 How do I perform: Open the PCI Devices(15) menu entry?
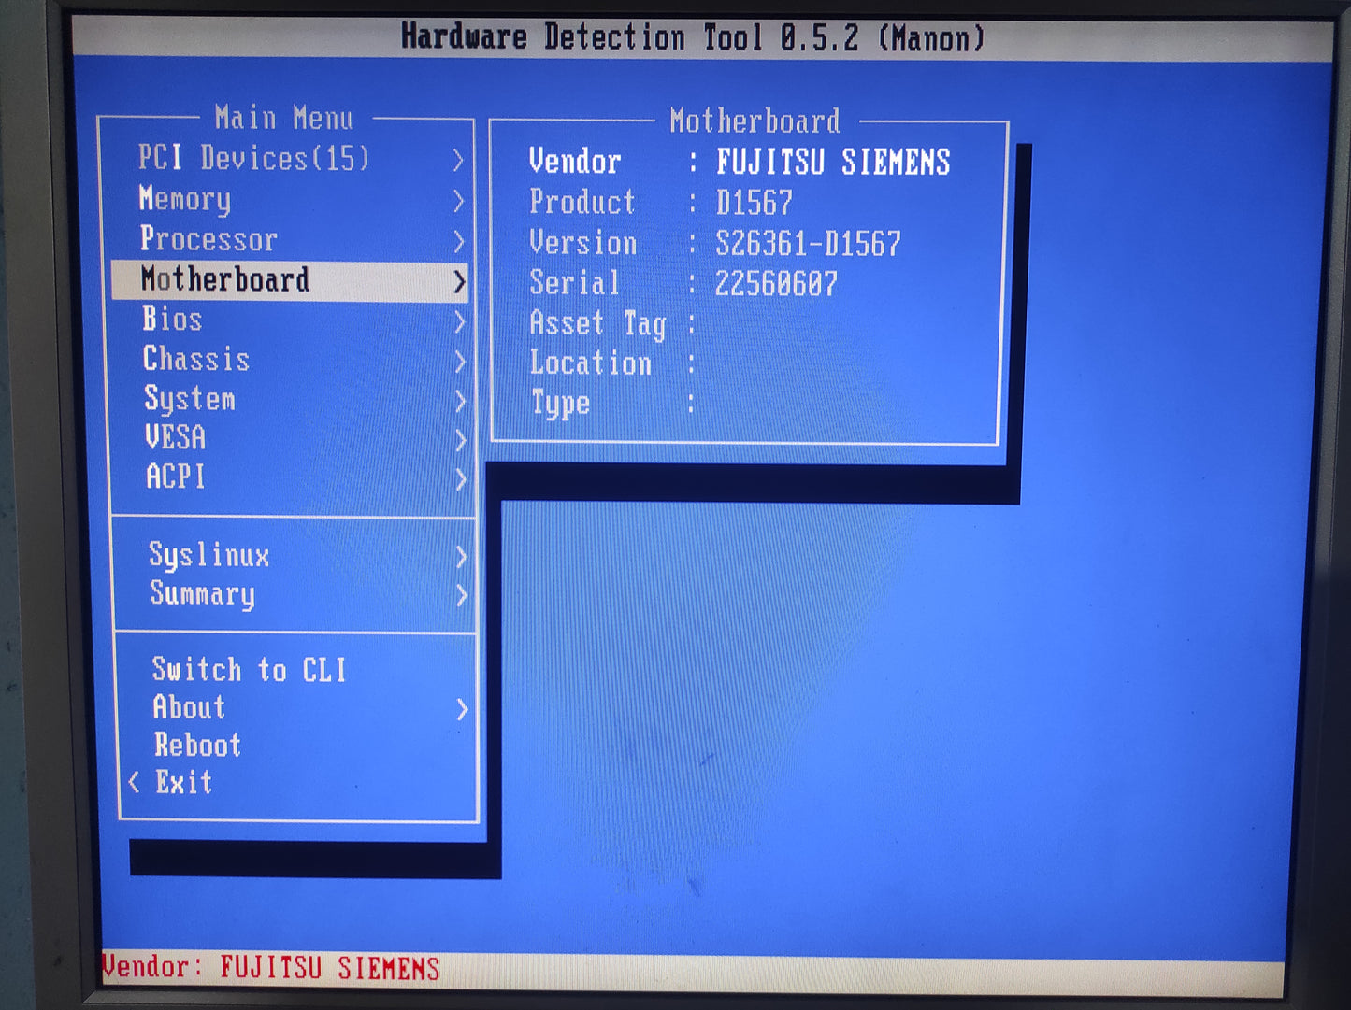(253, 158)
